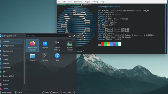The height and width of the screenshot is (94, 168).
Task: Open the Multimedia category
Action: point(11,68)
